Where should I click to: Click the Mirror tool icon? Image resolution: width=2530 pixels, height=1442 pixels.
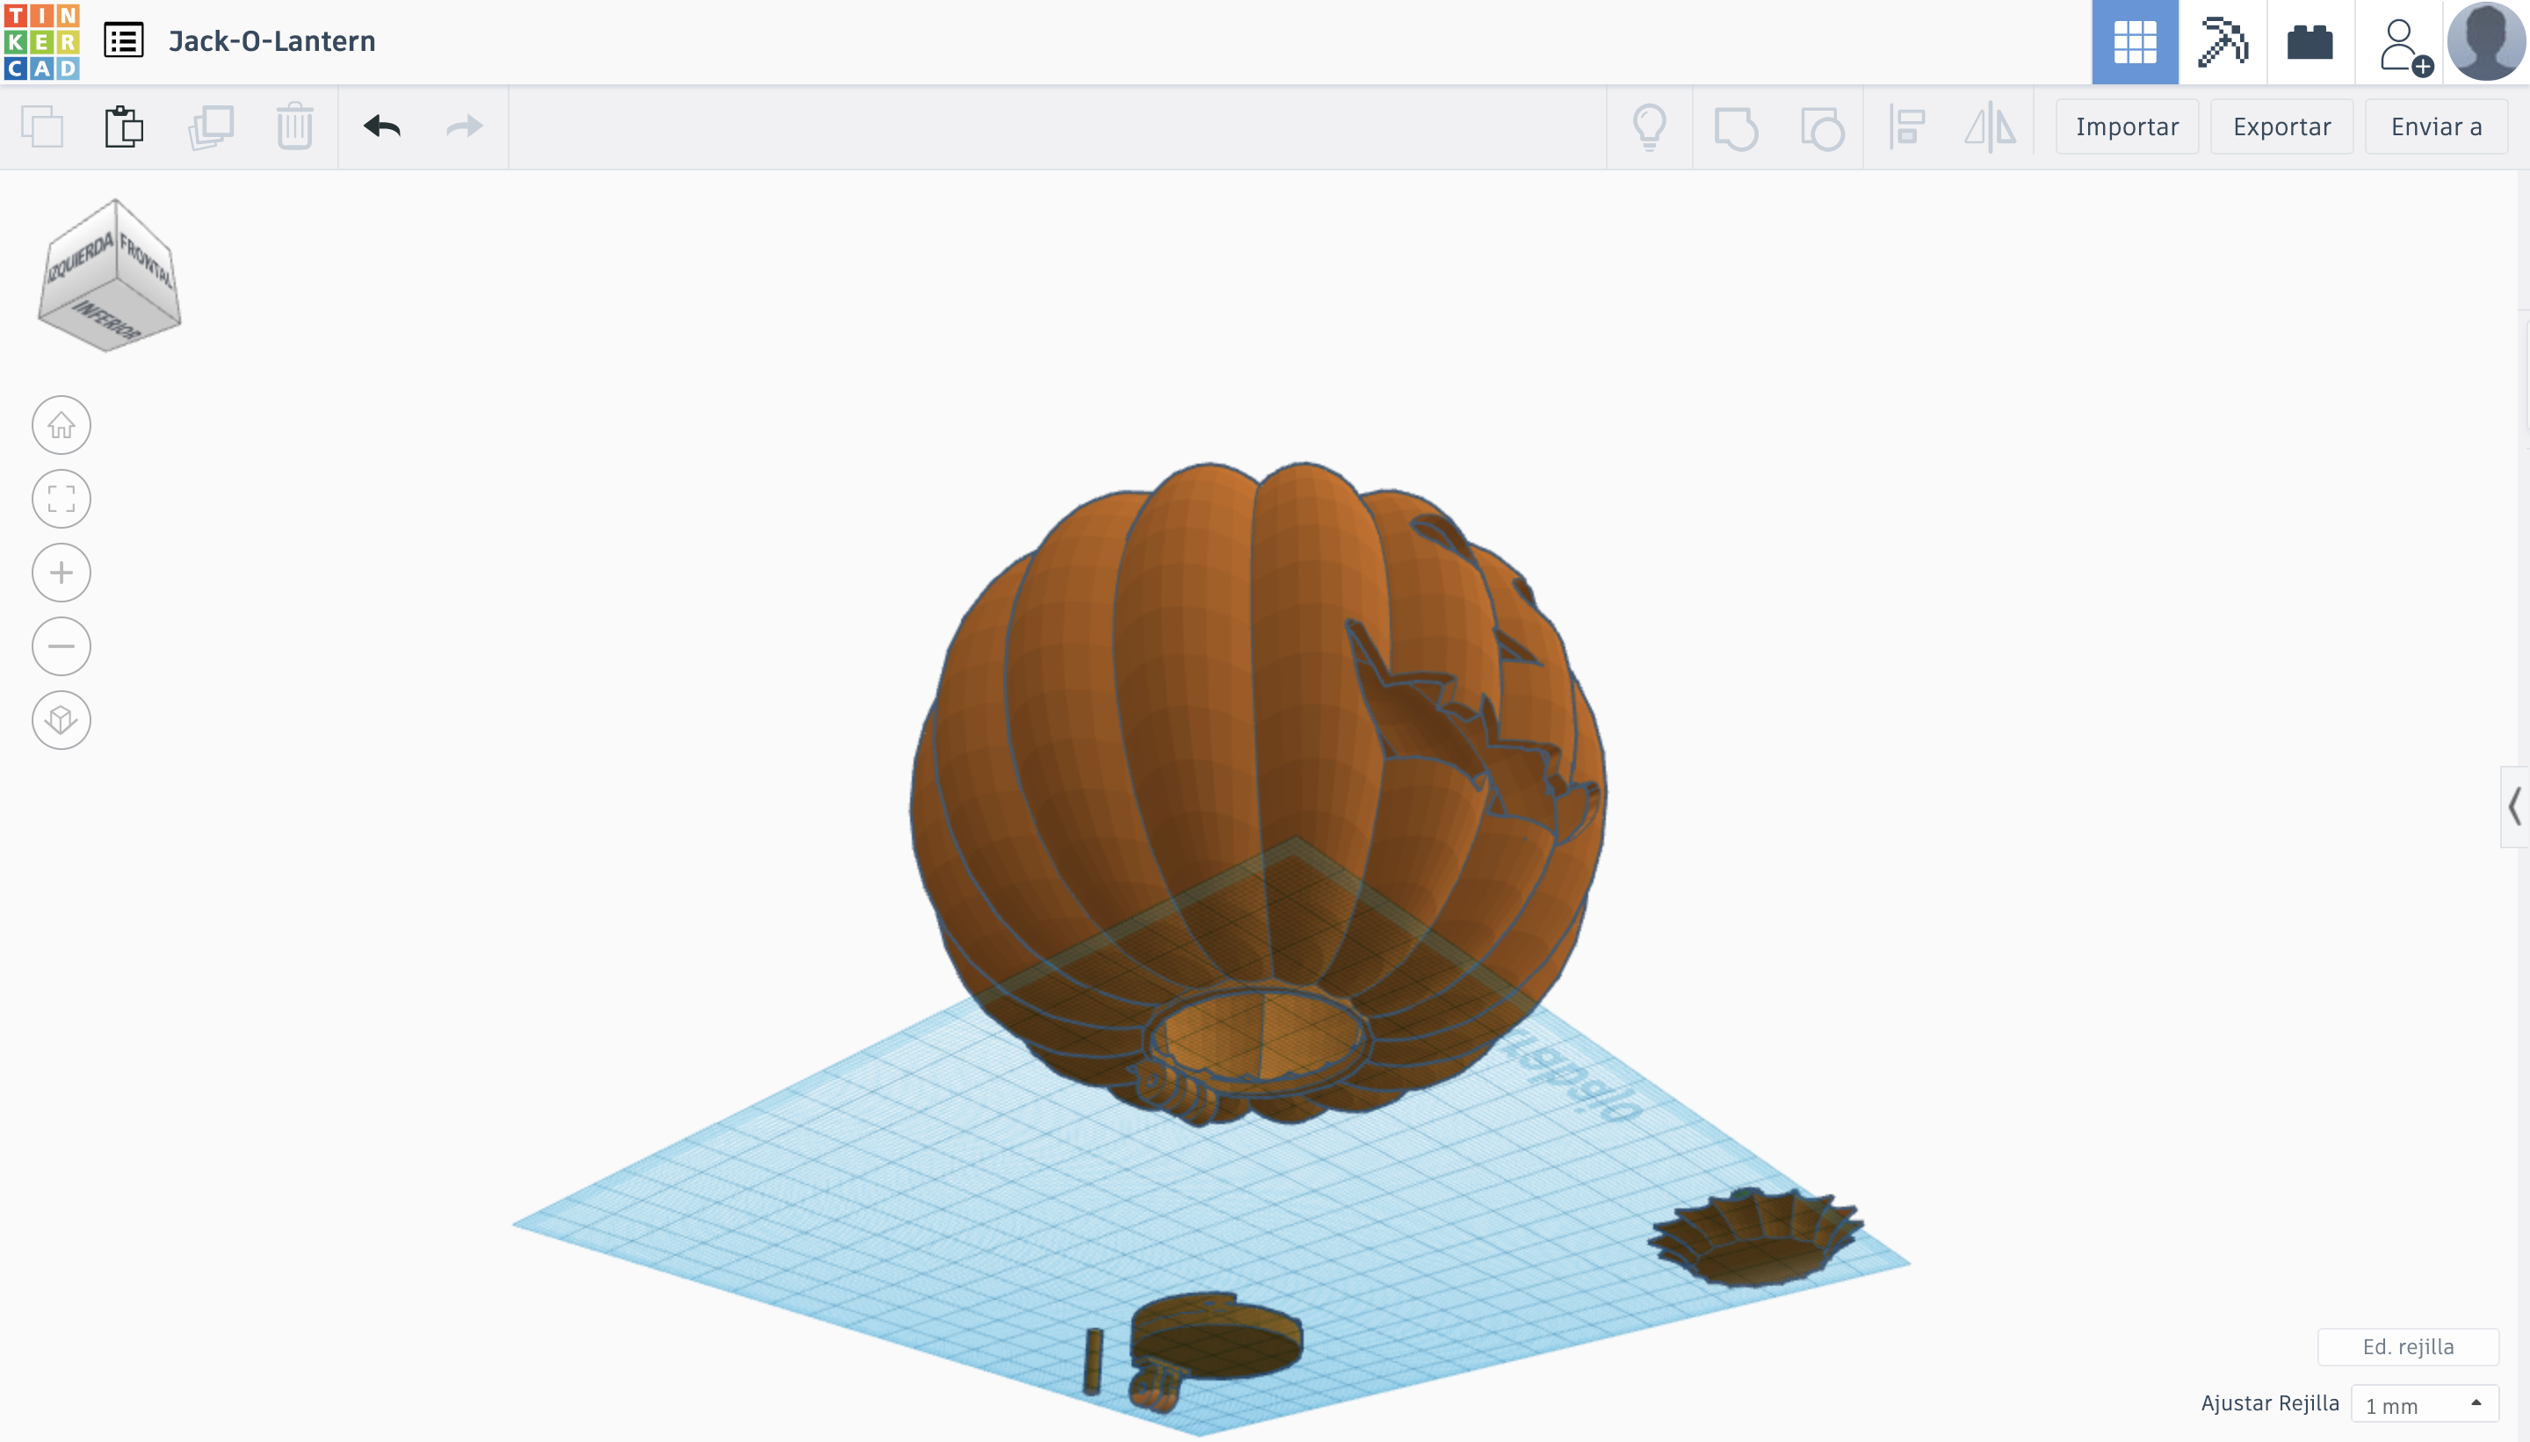[x=1990, y=126]
